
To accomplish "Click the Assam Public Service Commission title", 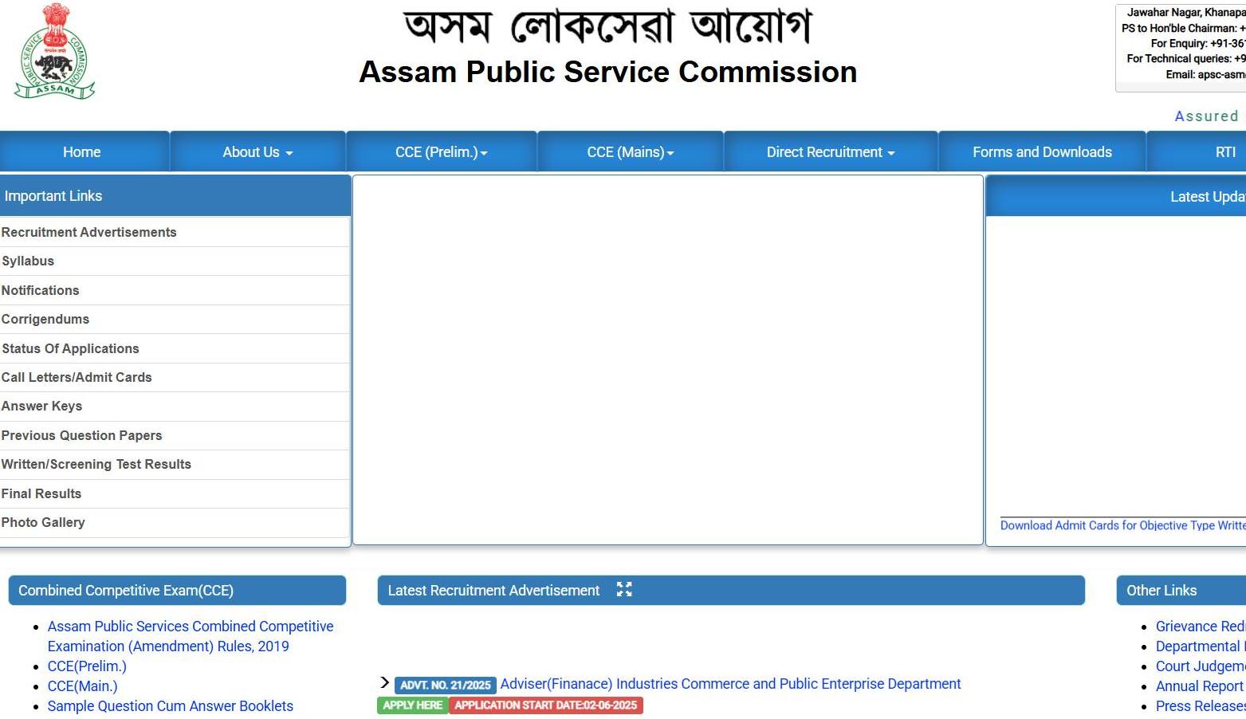I will (608, 72).
